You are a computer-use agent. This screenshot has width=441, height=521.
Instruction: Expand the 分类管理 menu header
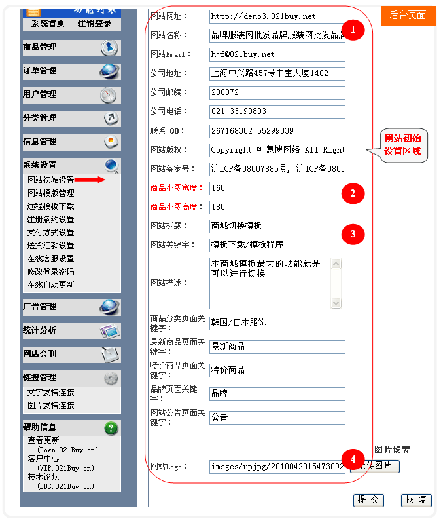click(x=72, y=119)
